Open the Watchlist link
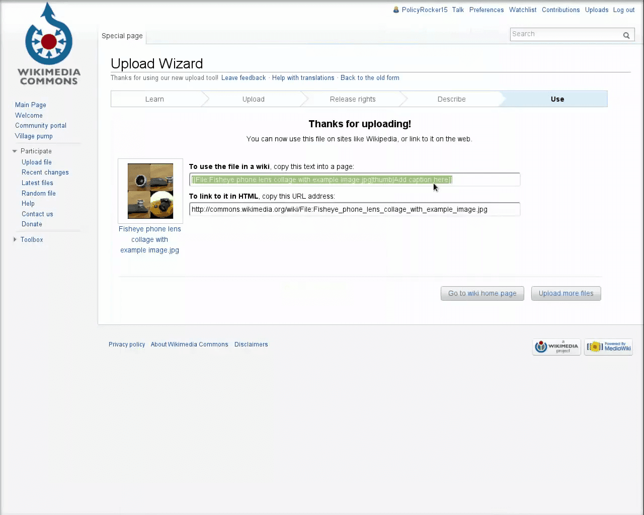This screenshot has width=644, height=515. 523,10
